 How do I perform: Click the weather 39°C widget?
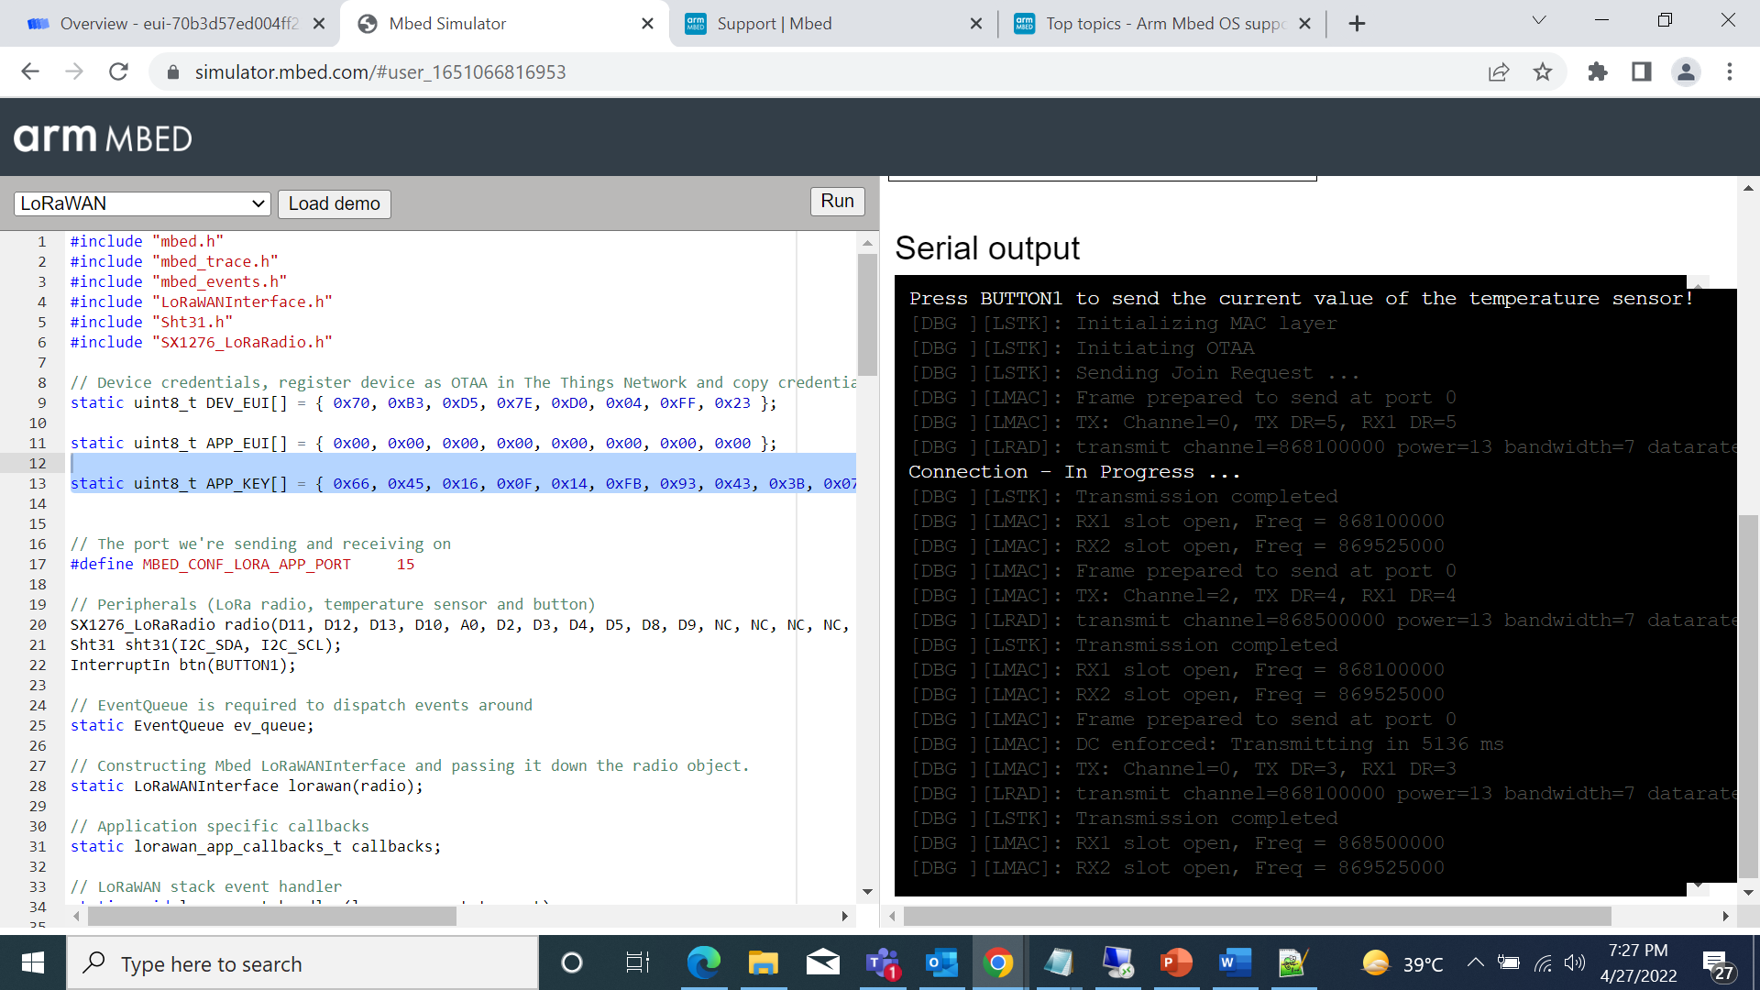(x=1402, y=963)
